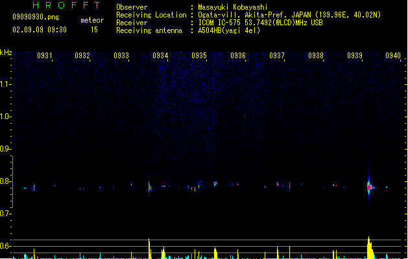Screen dimensions: 408x259
Task: Click the 1.1 kHz axis label
Action: tap(5, 84)
